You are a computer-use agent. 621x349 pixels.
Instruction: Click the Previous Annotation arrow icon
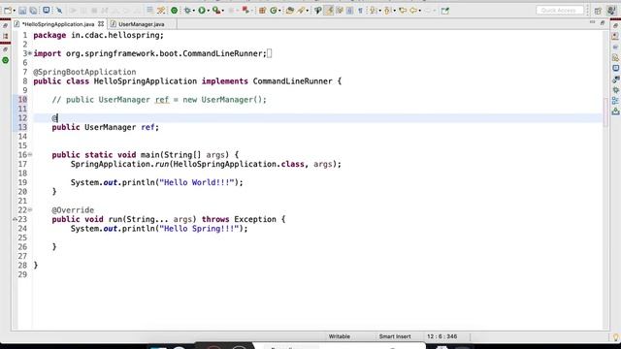point(387,11)
